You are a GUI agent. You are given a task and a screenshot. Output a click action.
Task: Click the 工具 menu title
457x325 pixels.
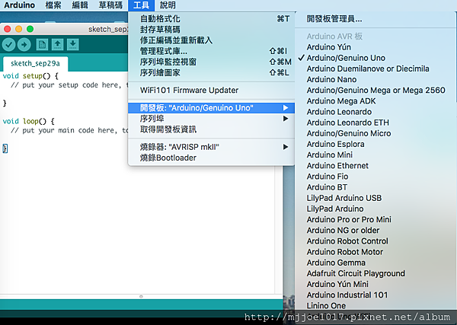tap(141, 5)
